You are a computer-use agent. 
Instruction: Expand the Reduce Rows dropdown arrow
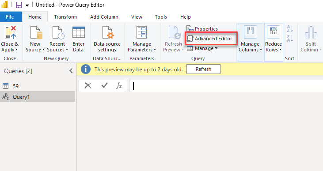280,50
